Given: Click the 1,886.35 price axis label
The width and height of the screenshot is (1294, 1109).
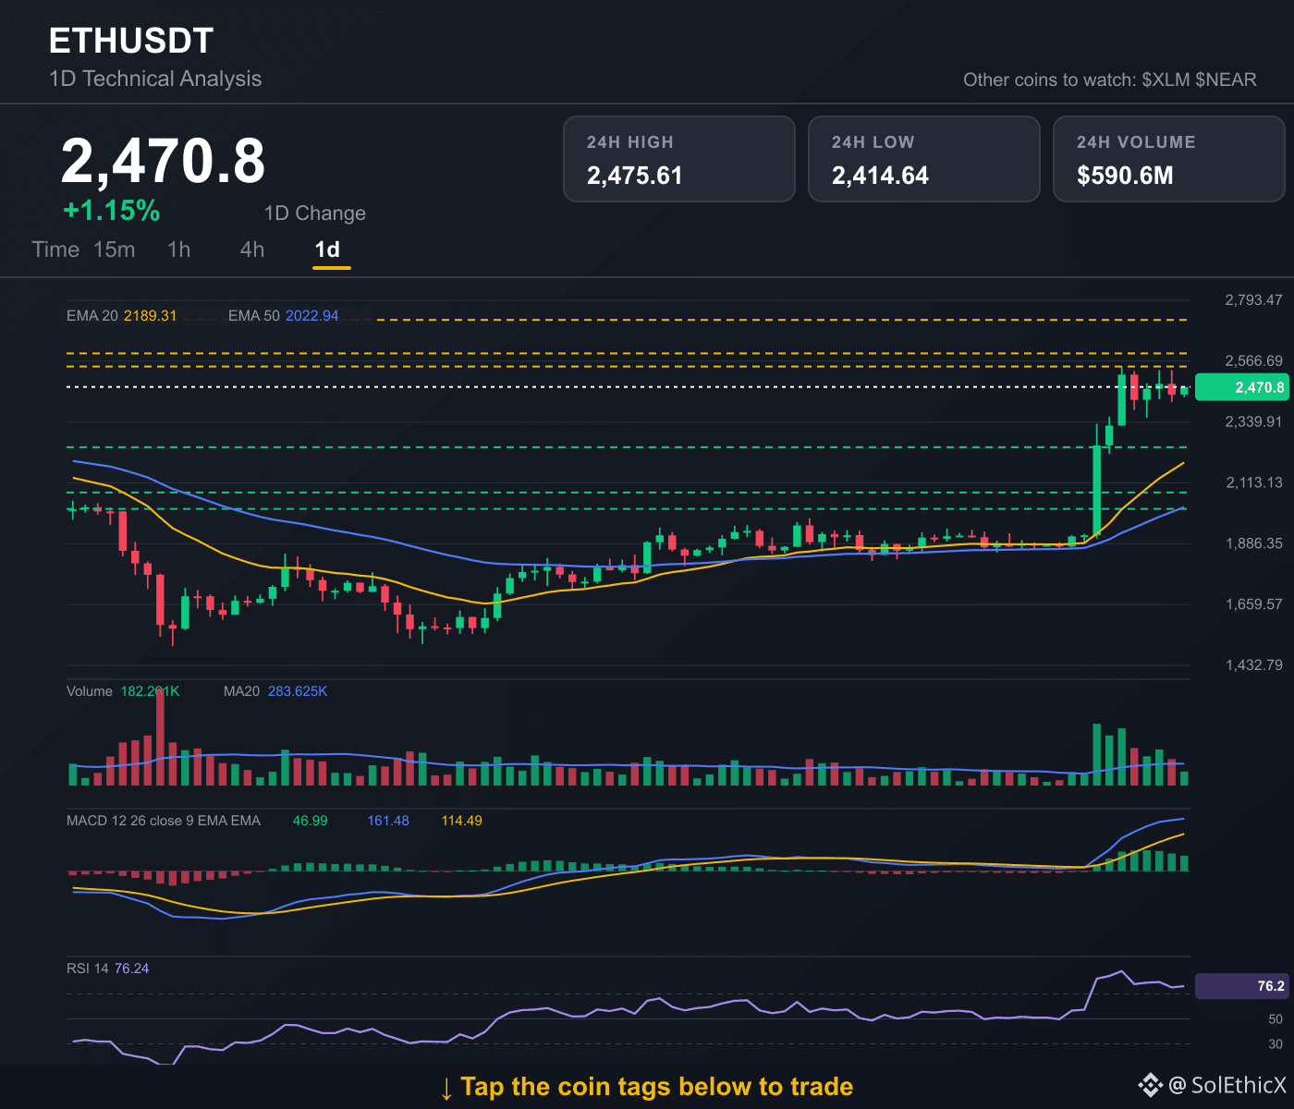Looking at the screenshot, I should tap(1253, 543).
